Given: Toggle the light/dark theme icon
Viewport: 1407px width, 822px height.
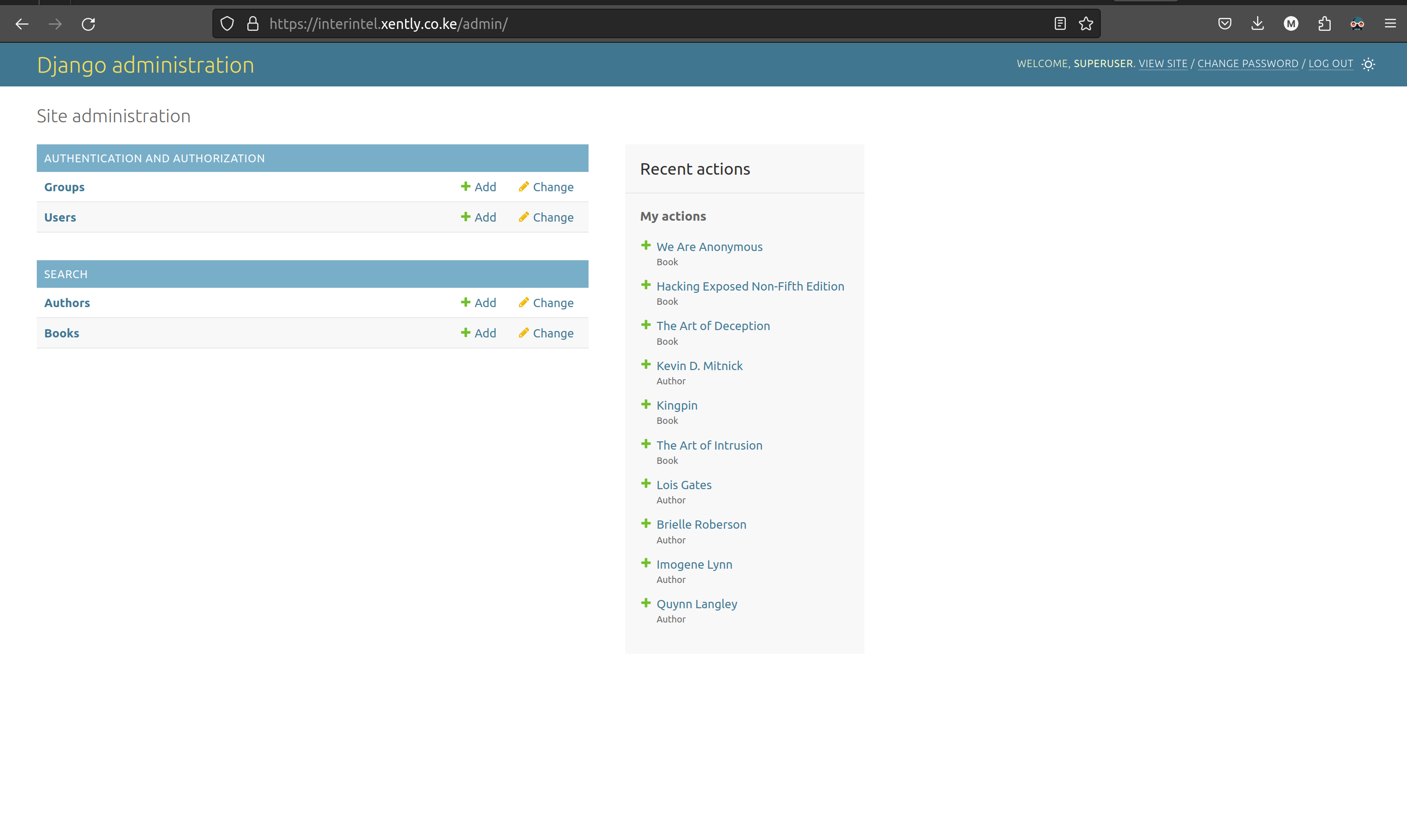Looking at the screenshot, I should tap(1368, 64).
